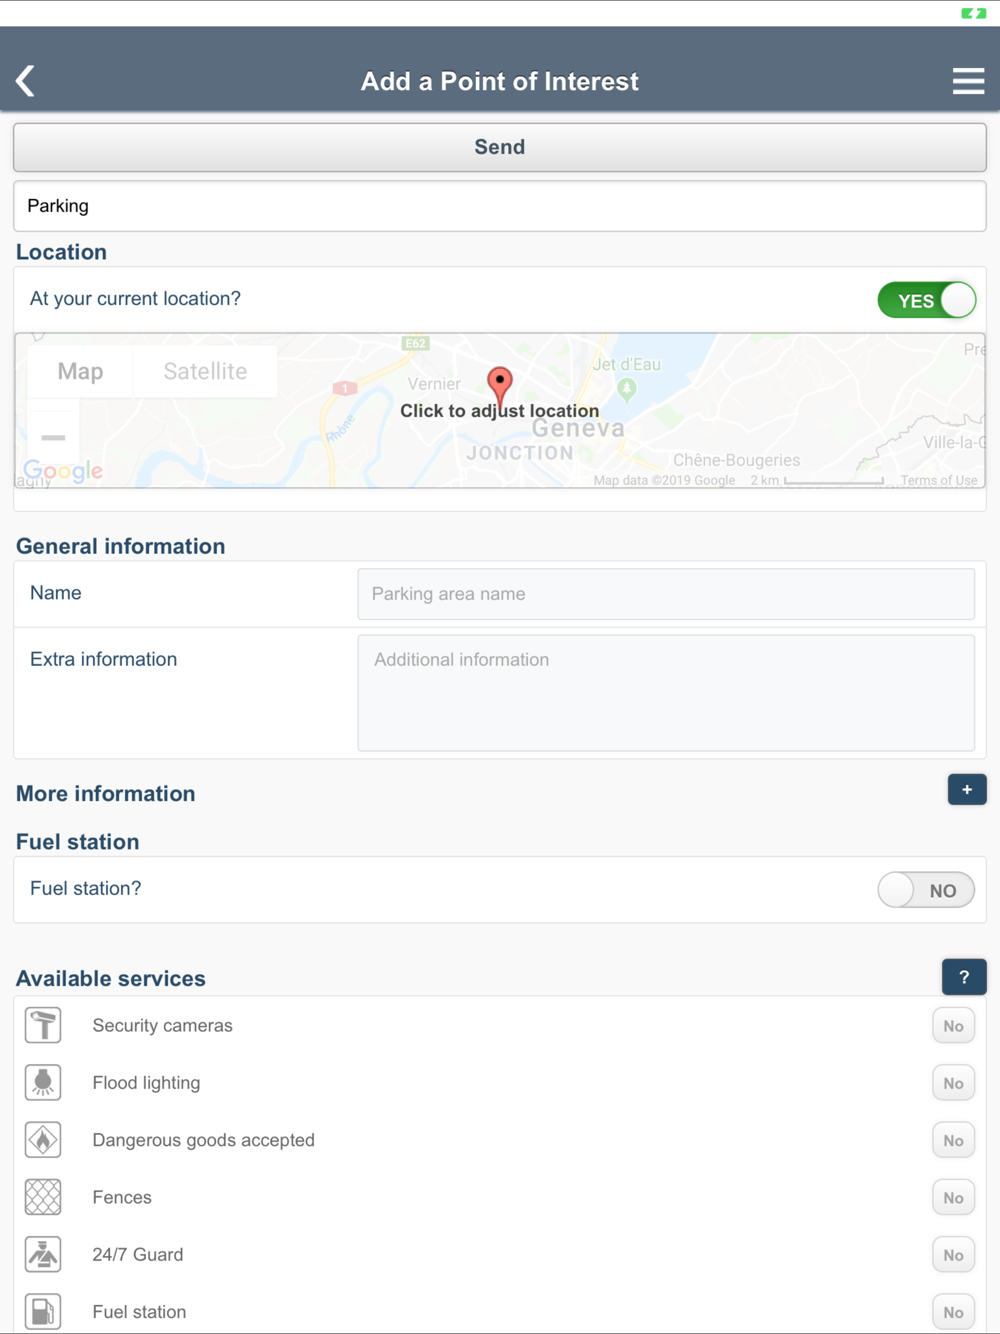Tap the 24/7 Guard icon
Image resolution: width=1000 pixels, height=1334 pixels.
pos(43,1254)
